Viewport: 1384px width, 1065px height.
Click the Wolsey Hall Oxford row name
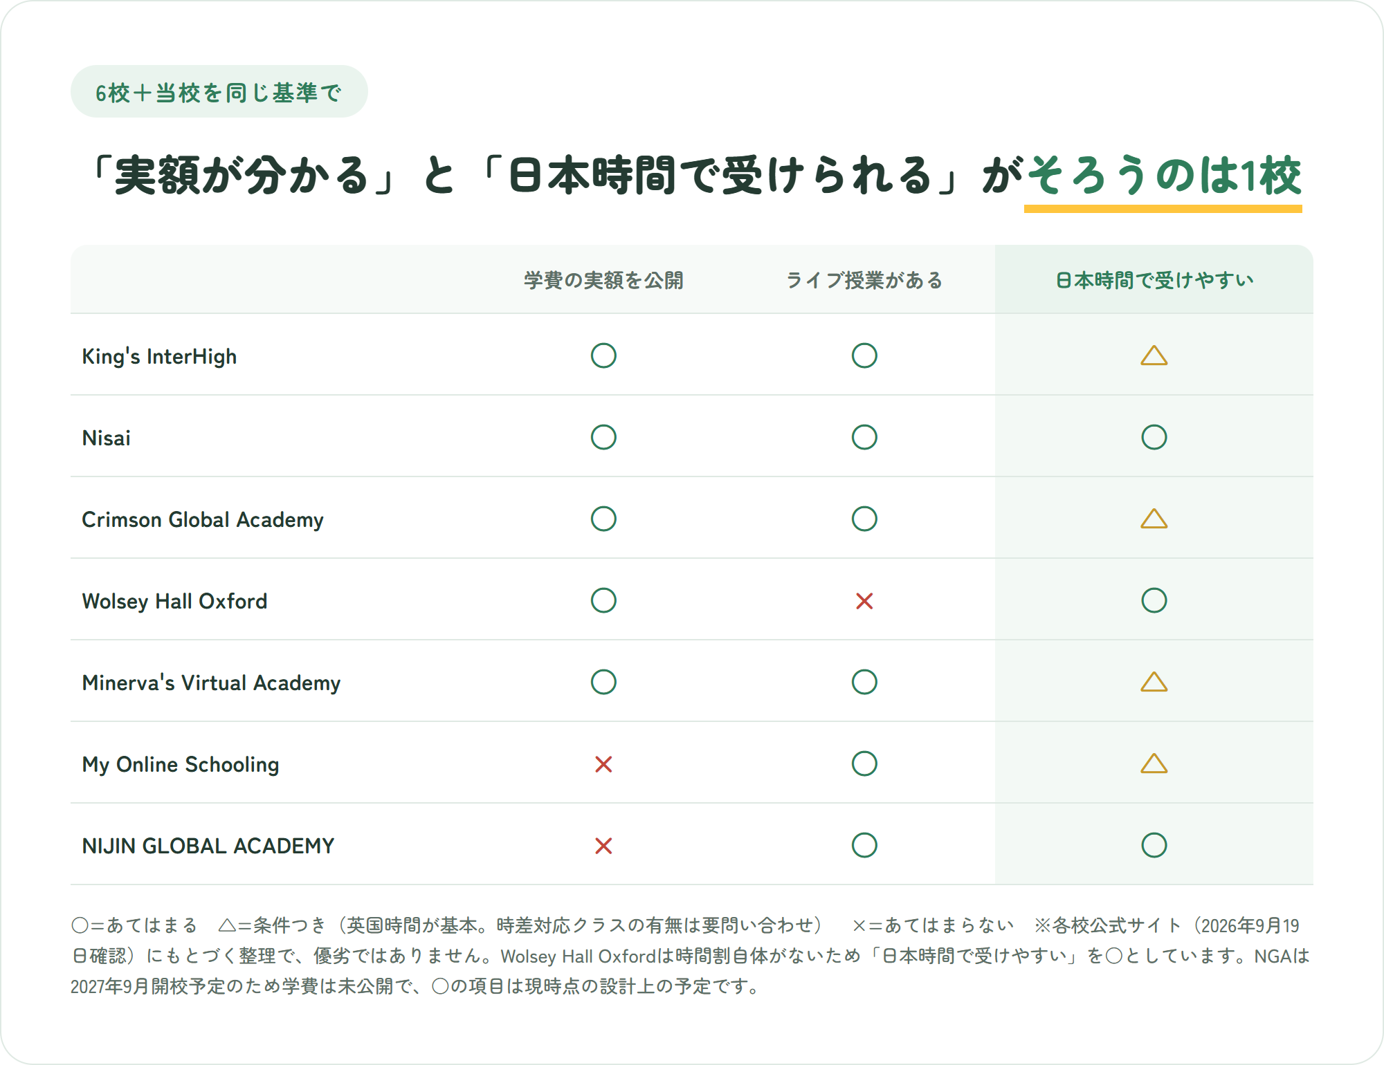pyautogui.click(x=174, y=601)
